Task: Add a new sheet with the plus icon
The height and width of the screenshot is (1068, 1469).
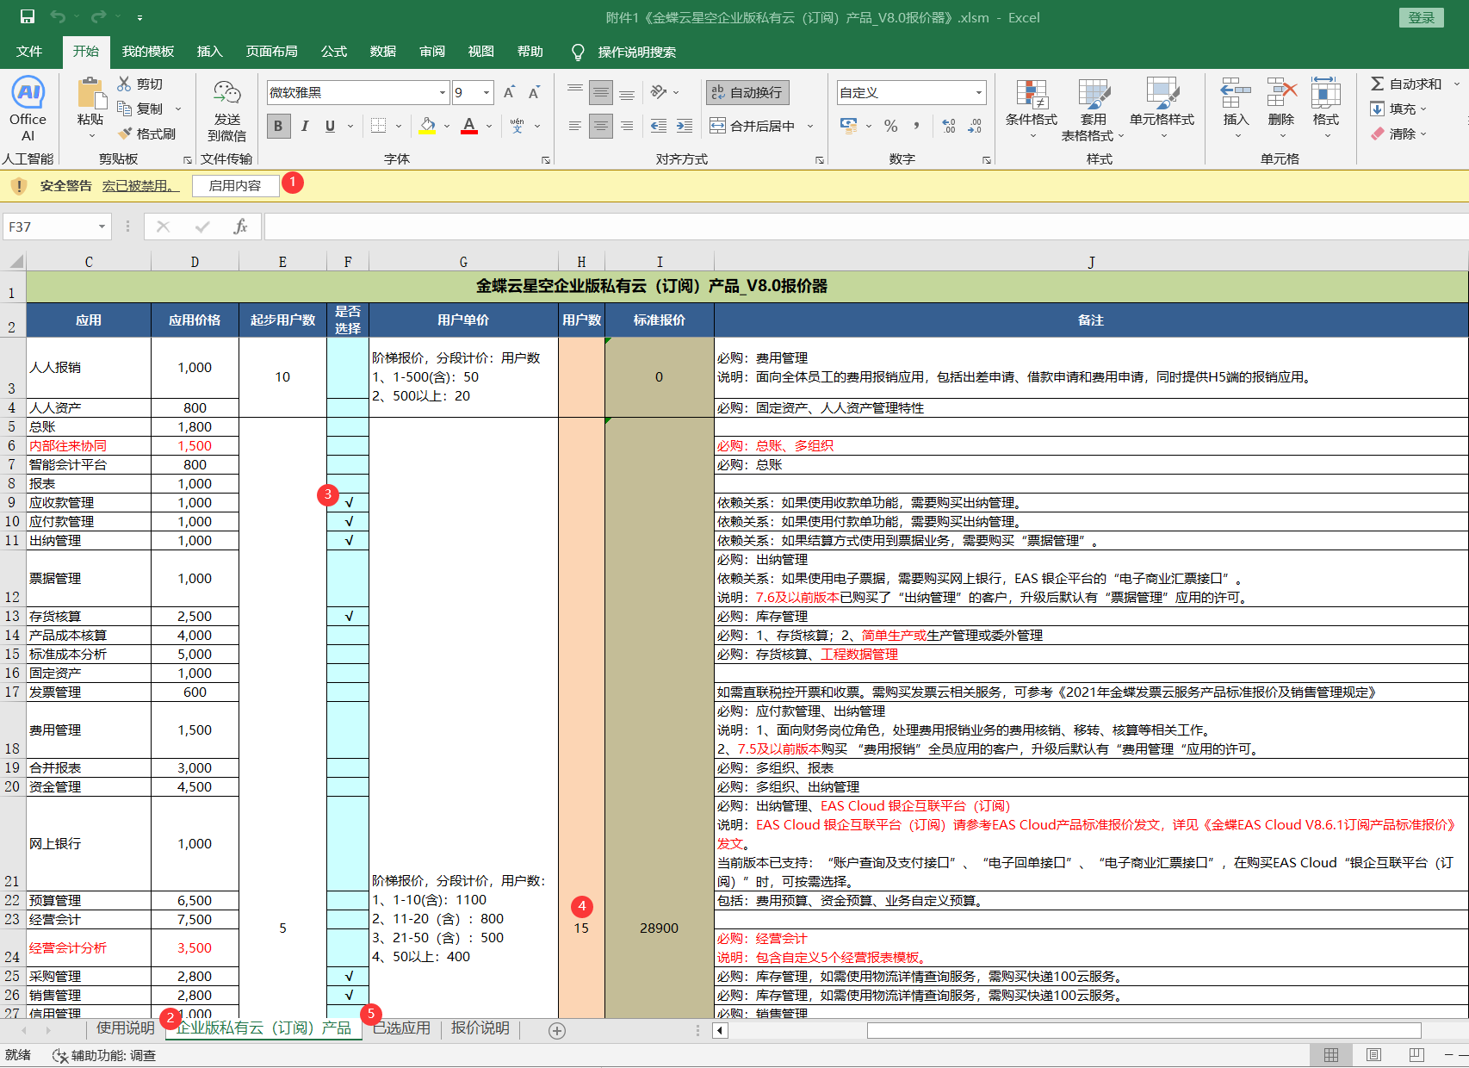Action: tap(557, 1031)
